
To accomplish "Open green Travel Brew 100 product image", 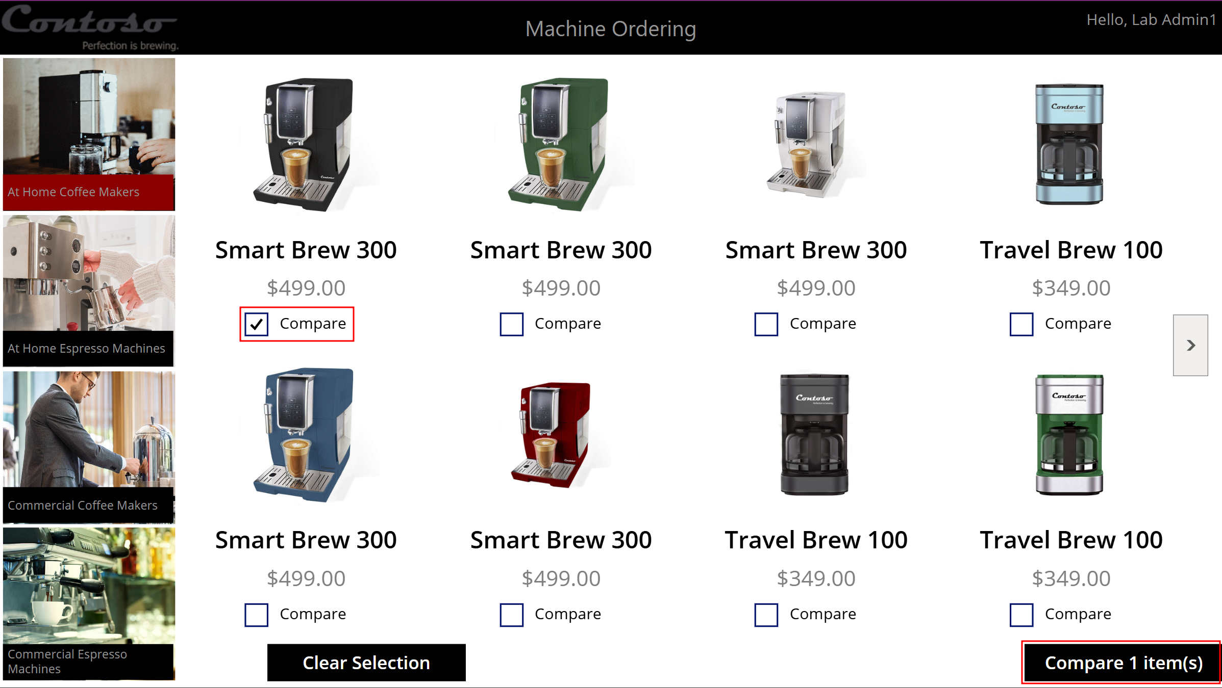I will coord(1069,435).
